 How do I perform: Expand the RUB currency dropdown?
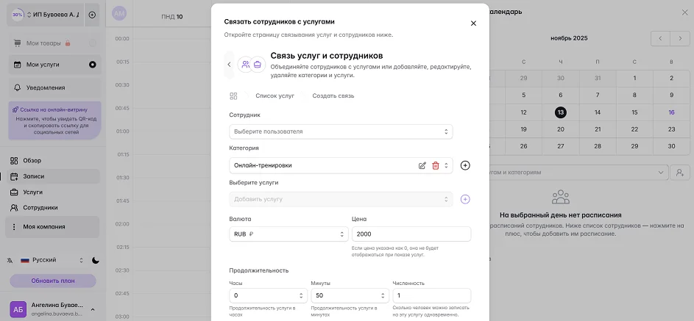click(288, 234)
